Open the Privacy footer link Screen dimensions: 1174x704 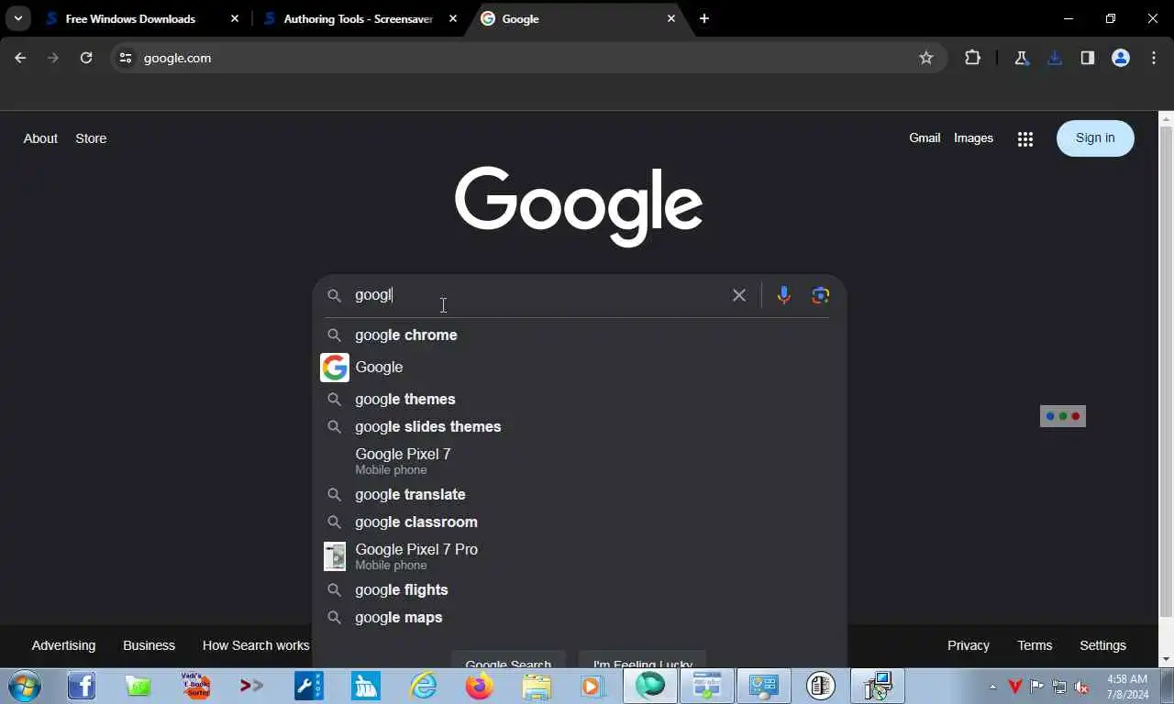click(969, 645)
